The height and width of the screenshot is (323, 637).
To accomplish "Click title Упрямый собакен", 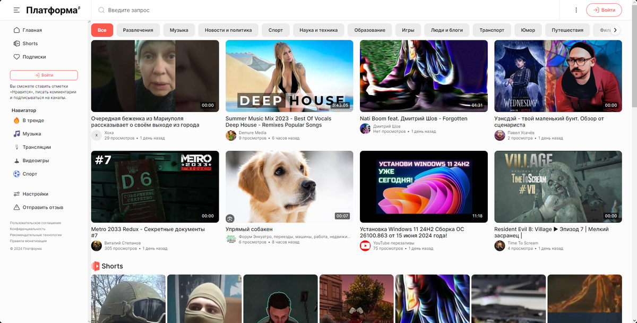I will 249,229.
